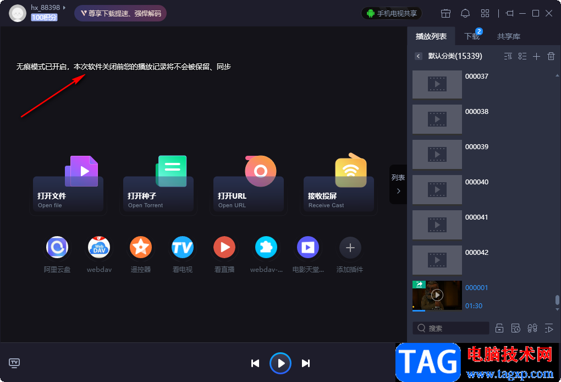Click the play order mode icon

(549, 328)
